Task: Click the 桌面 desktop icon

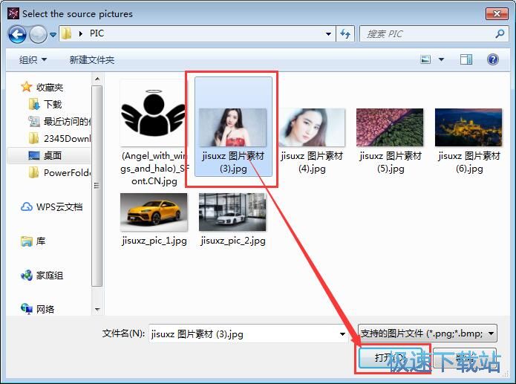Action: pyautogui.click(x=34, y=155)
